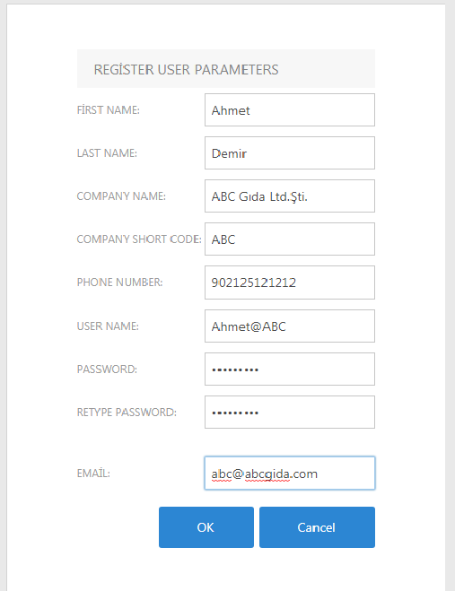The width and height of the screenshot is (455, 591).
Task: Click the EMAIL label text
Action: tap(93, 473)
